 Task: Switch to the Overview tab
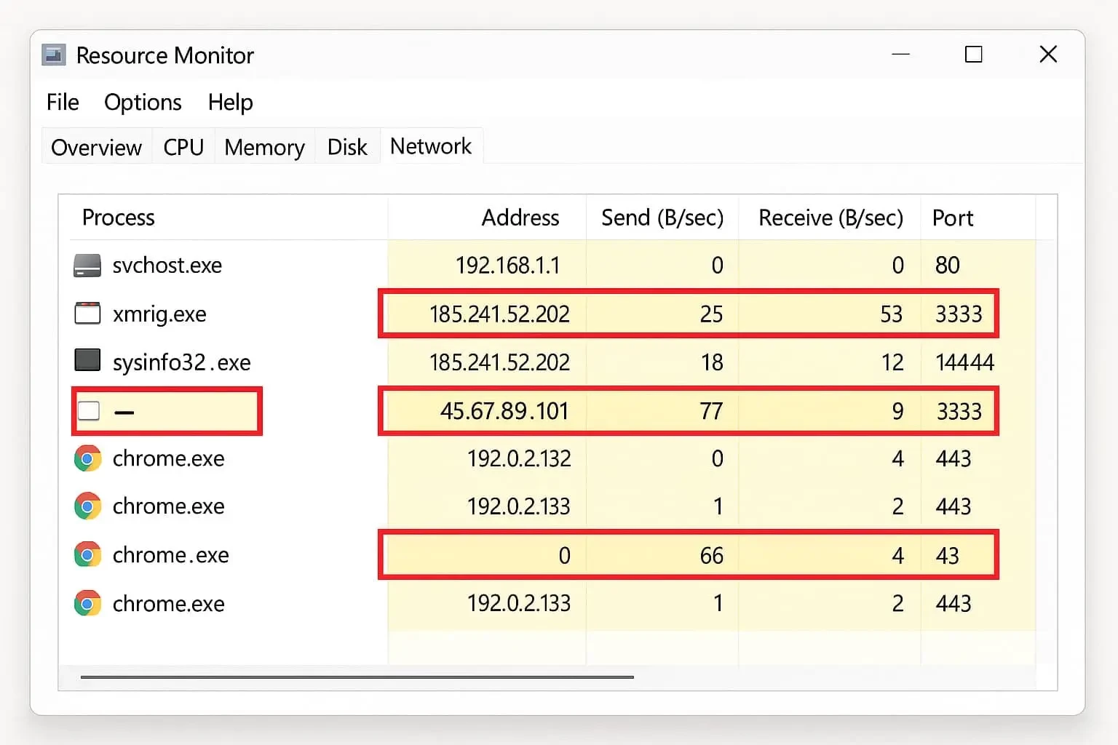click(x=96, y=148)
